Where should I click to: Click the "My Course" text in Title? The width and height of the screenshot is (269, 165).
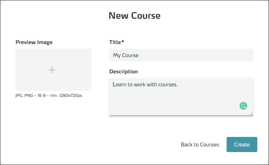(x=126, y=55)
